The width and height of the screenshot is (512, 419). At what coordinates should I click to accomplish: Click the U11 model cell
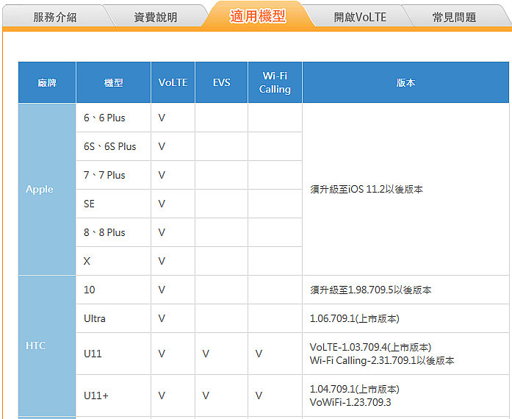pyautogui.click(x=113, y=354)
